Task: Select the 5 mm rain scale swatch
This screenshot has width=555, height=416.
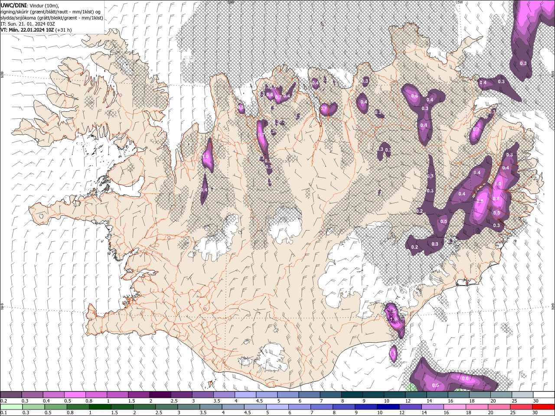Action: (x=277, y=407)
